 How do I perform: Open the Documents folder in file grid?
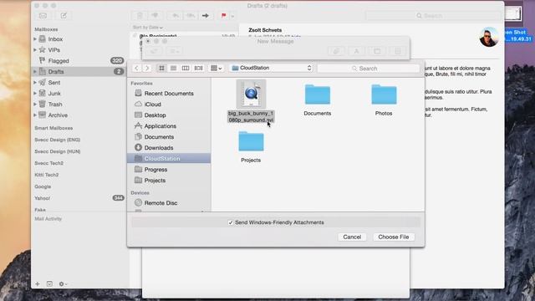coord(318,100)
